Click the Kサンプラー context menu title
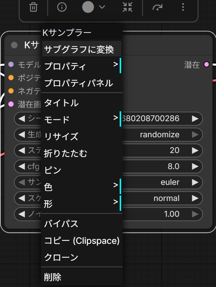Image resolution: width=216 pixels, height=287 pixels. [x=67, y=33]
